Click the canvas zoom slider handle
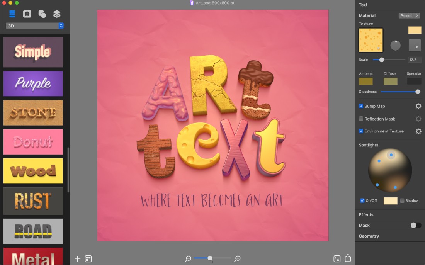 (210, 258)
